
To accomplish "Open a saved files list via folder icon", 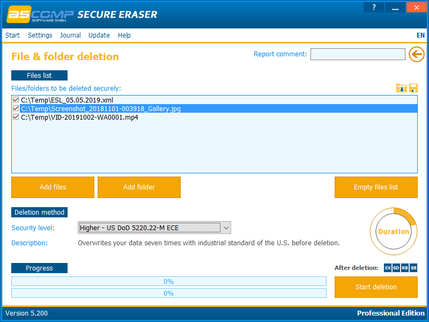I will click(402, 87).
